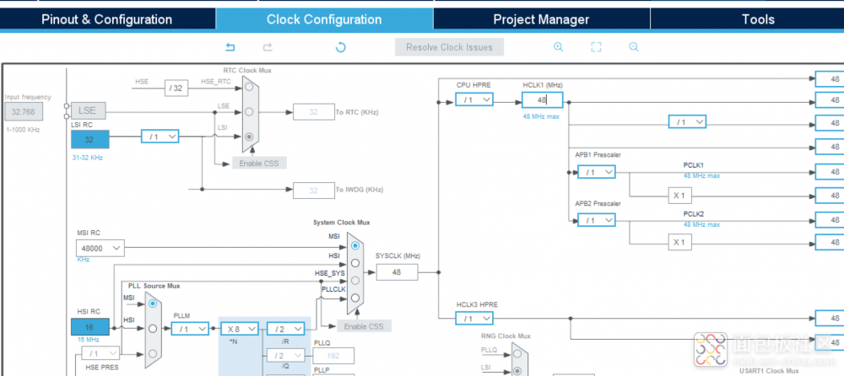Screen dimensions: 844x376
Task: Go to the Tools tab
Action: (758, 19)
